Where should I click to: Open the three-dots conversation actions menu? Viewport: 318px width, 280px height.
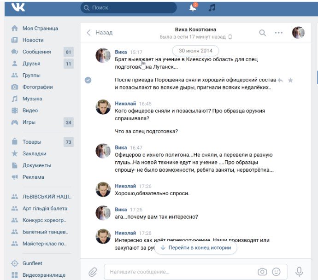pos(279,33)
